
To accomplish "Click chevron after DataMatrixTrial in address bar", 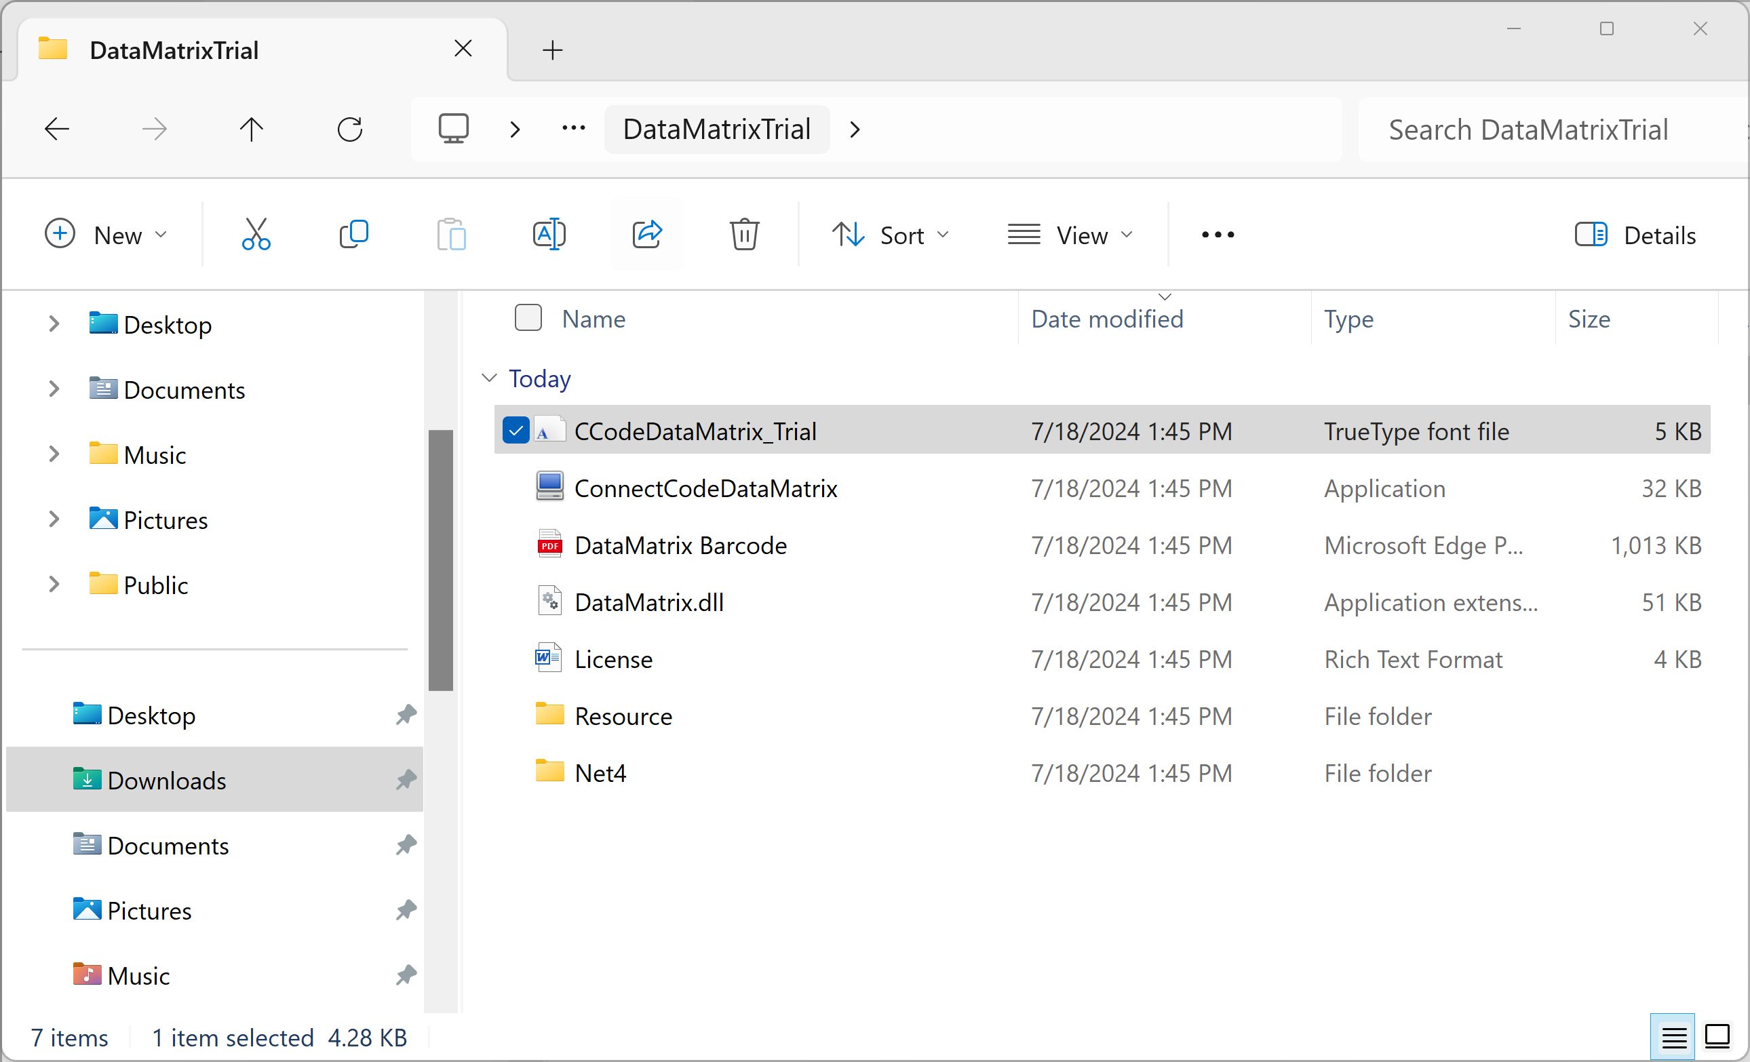I will pyautogui.click(x=855, y=130).
